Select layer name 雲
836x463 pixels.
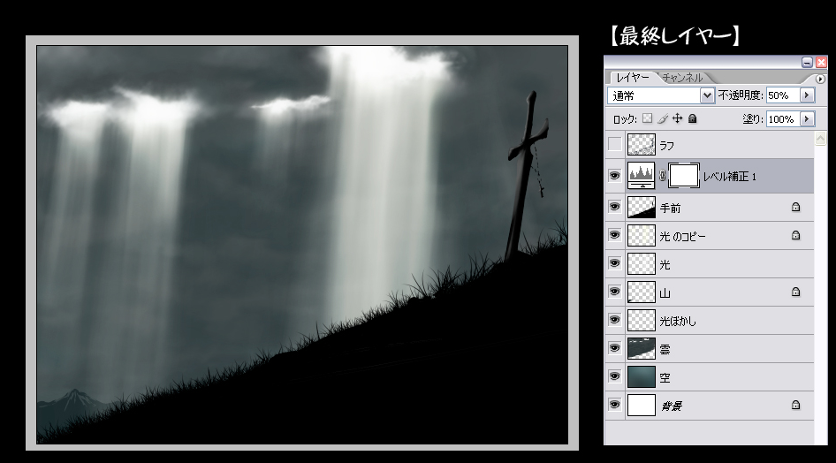pos(665,349)
